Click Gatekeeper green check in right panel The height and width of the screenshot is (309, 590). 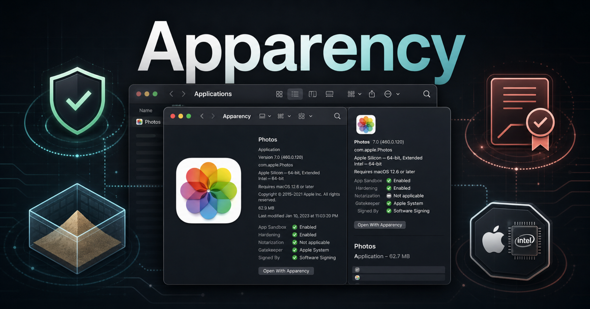tap(389, 203)
